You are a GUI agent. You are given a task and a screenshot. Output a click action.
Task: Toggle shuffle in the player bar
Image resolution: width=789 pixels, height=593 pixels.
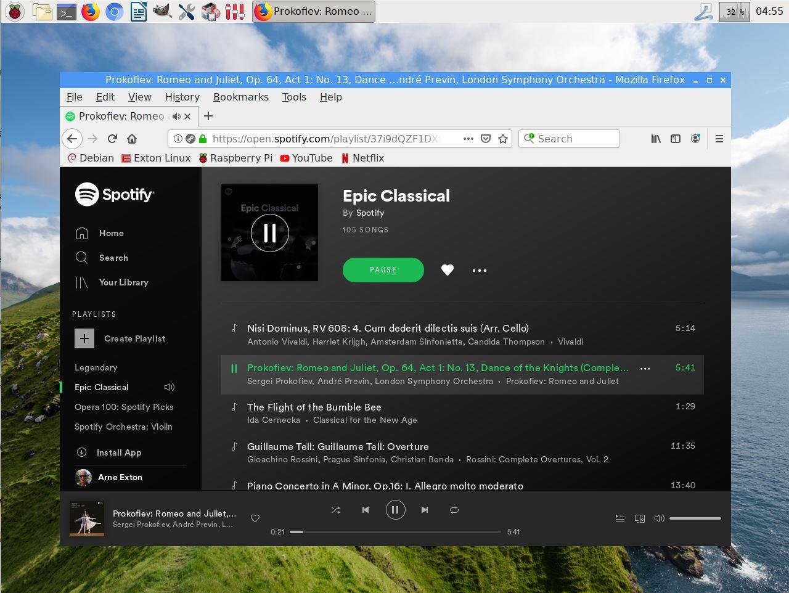336,510
